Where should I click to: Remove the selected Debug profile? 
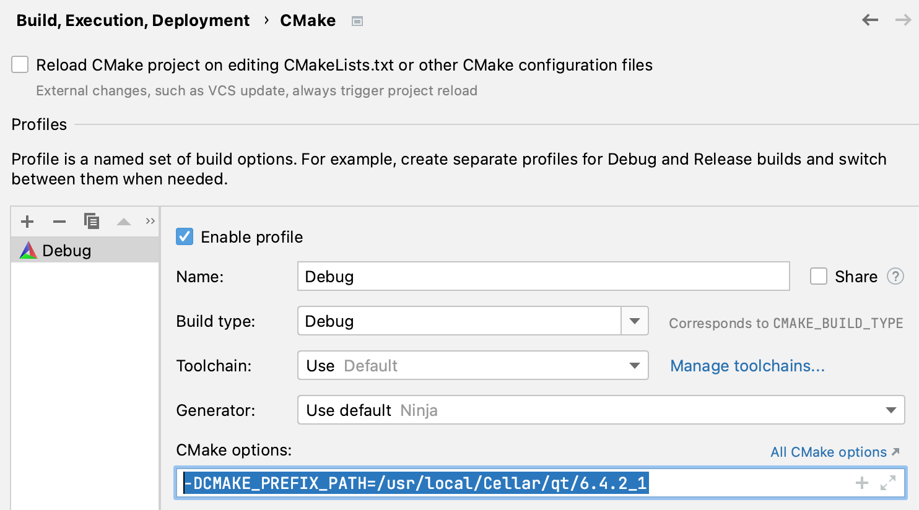[x=59, y=222]
